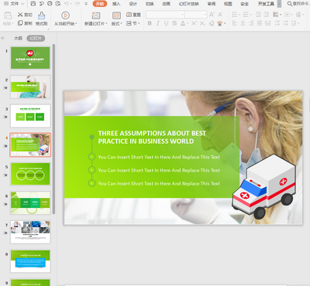
Task: Click the Reset (重置) slide icon
Action: (129, 15)
